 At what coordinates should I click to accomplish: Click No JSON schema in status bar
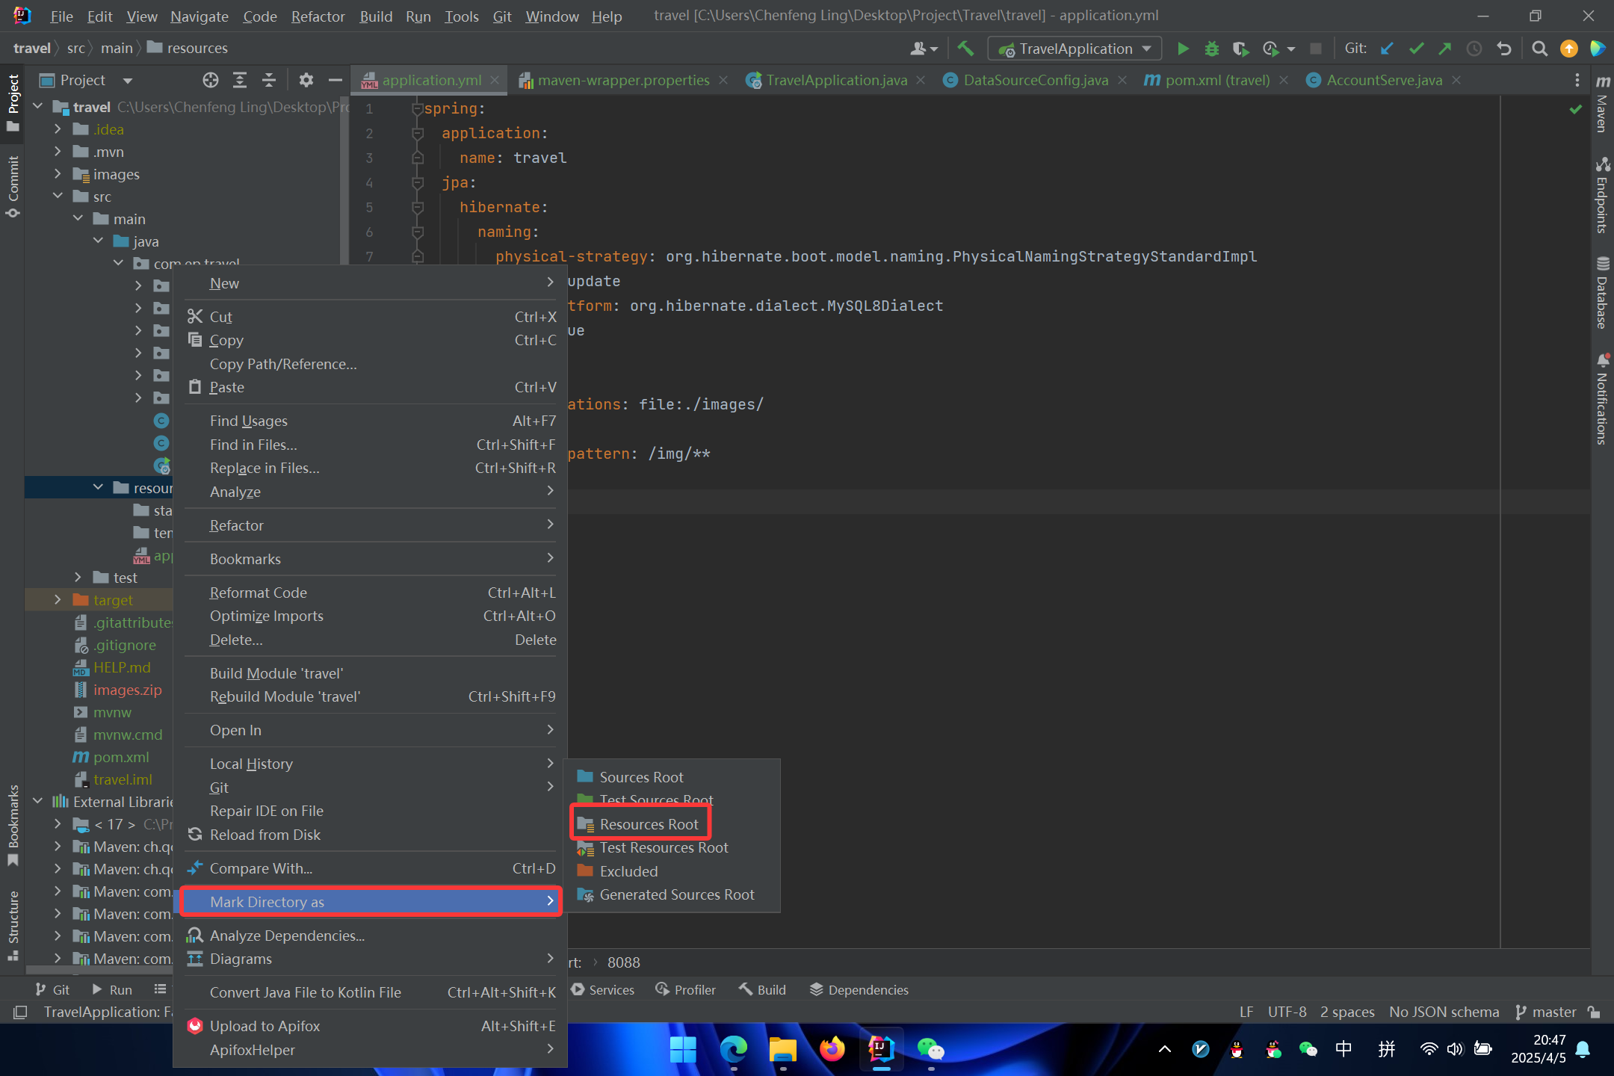point(1444,1012)
